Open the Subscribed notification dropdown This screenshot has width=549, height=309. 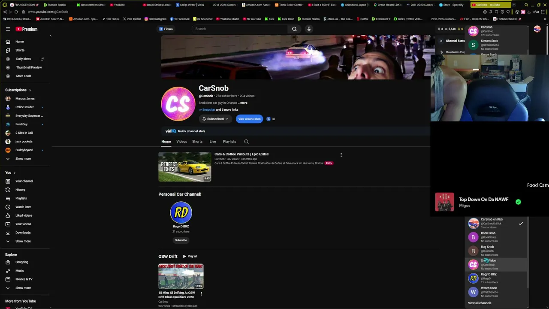tap(215, 119)
